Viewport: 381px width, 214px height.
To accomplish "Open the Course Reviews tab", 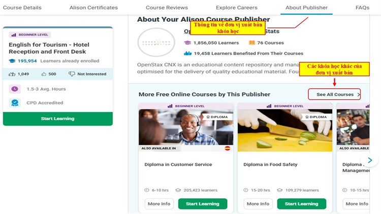I will click(167, 8).
